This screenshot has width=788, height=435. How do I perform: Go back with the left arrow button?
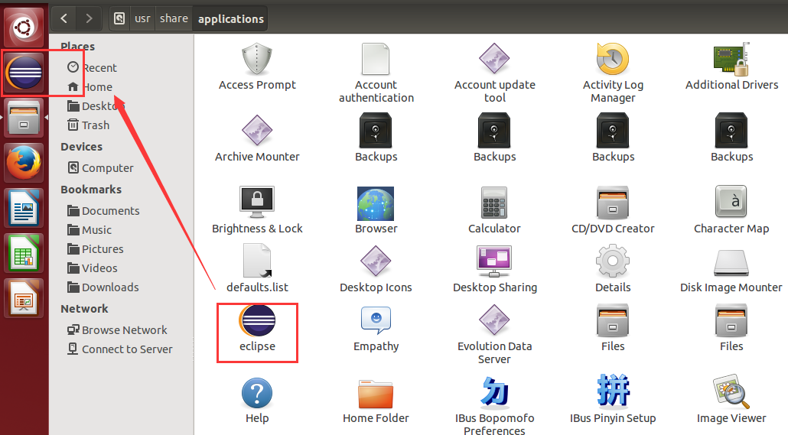tap(63, 18)
